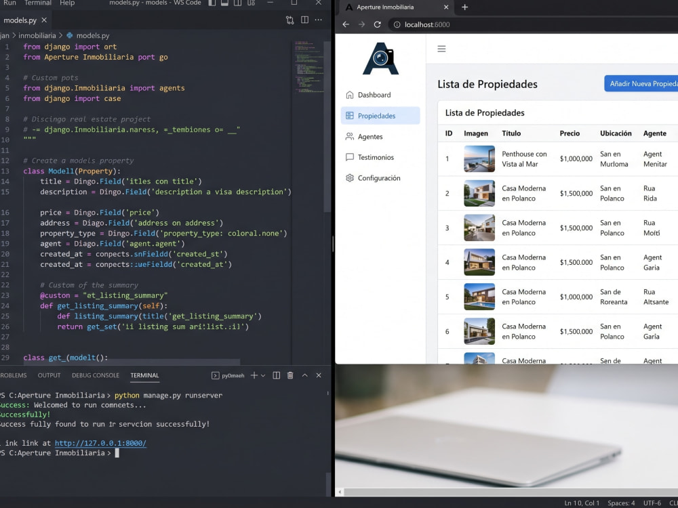Screen dimensions: 678x508
Task: Click the Precio column header
Action: coord(570,133)
